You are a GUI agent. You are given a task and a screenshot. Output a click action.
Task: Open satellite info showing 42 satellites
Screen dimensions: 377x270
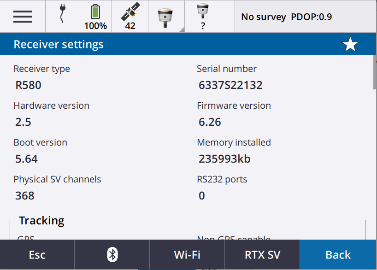(x=130, y=17)
